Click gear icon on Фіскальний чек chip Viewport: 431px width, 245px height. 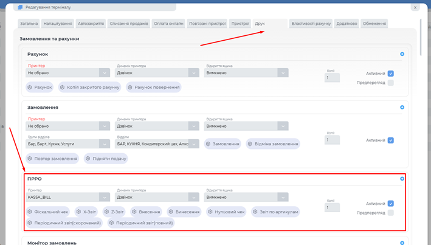coord(30,212)
